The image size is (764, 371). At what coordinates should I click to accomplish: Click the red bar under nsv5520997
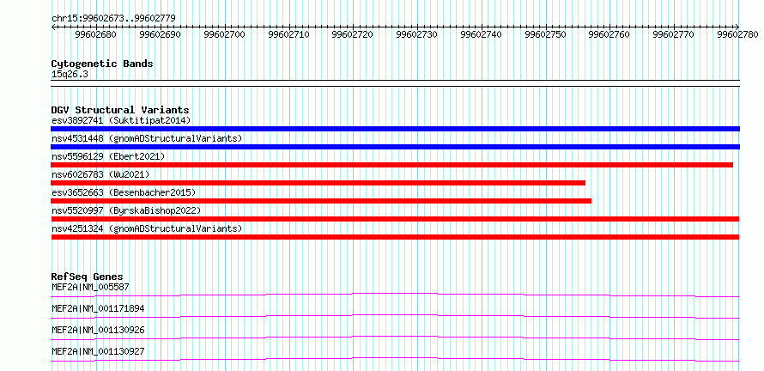tap(395, 219)
